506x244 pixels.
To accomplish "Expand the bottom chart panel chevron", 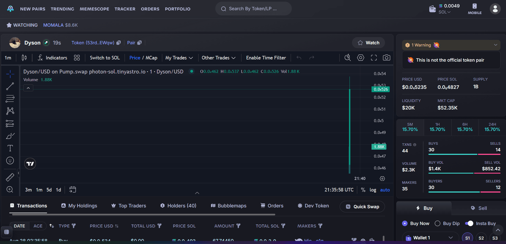I will tap(197, 193).
